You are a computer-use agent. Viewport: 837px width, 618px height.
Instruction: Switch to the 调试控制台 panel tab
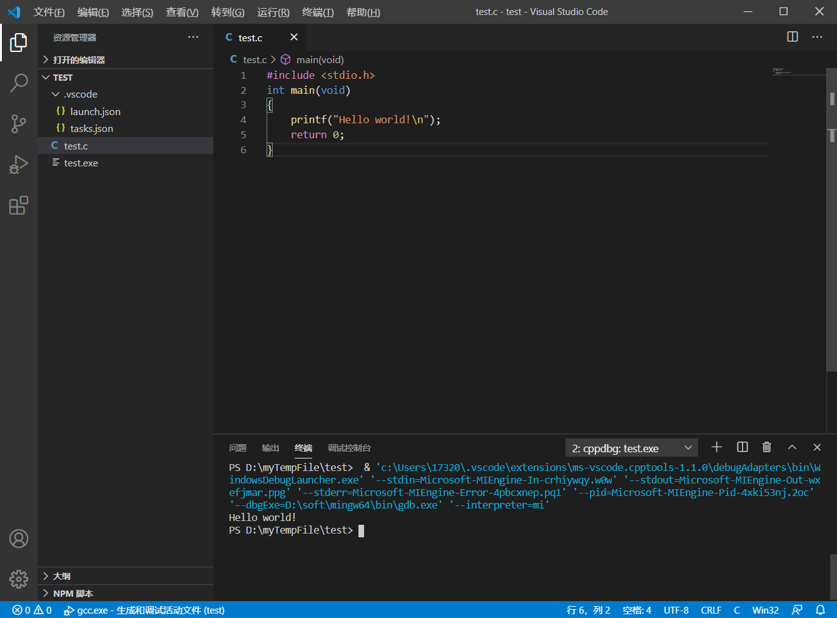(x=349, y=448)
